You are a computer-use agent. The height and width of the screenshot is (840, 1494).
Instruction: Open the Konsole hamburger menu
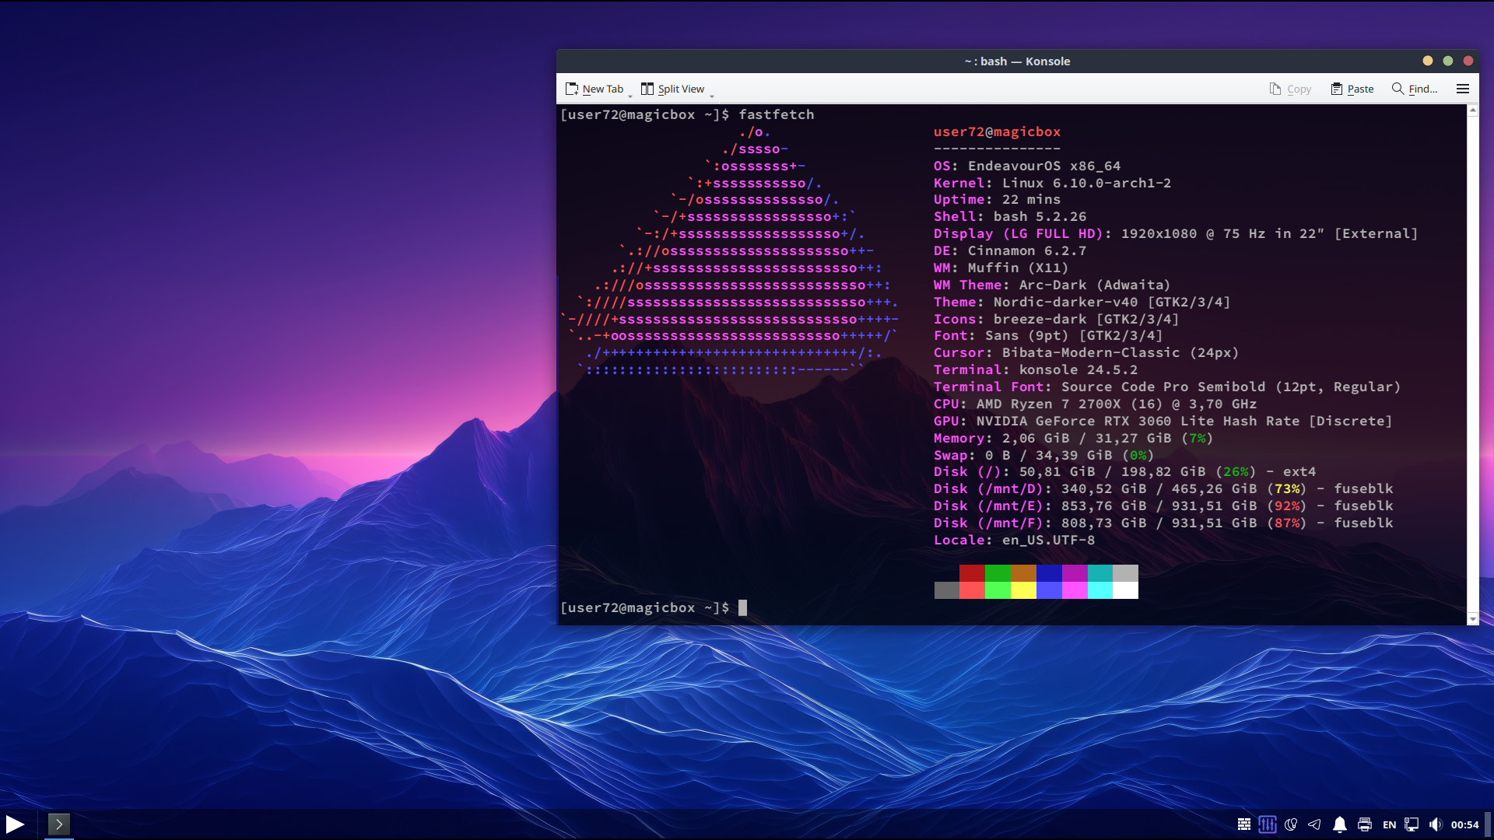[x=1463, y=89]
